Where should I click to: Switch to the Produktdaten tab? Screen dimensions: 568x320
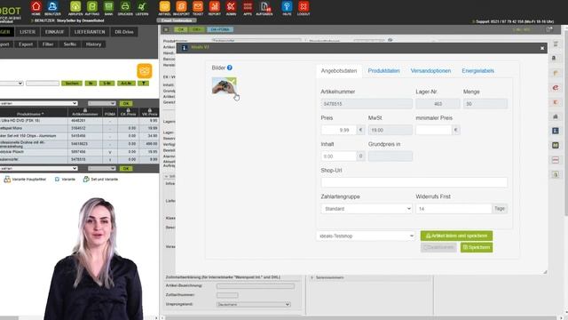coord(383,71)
